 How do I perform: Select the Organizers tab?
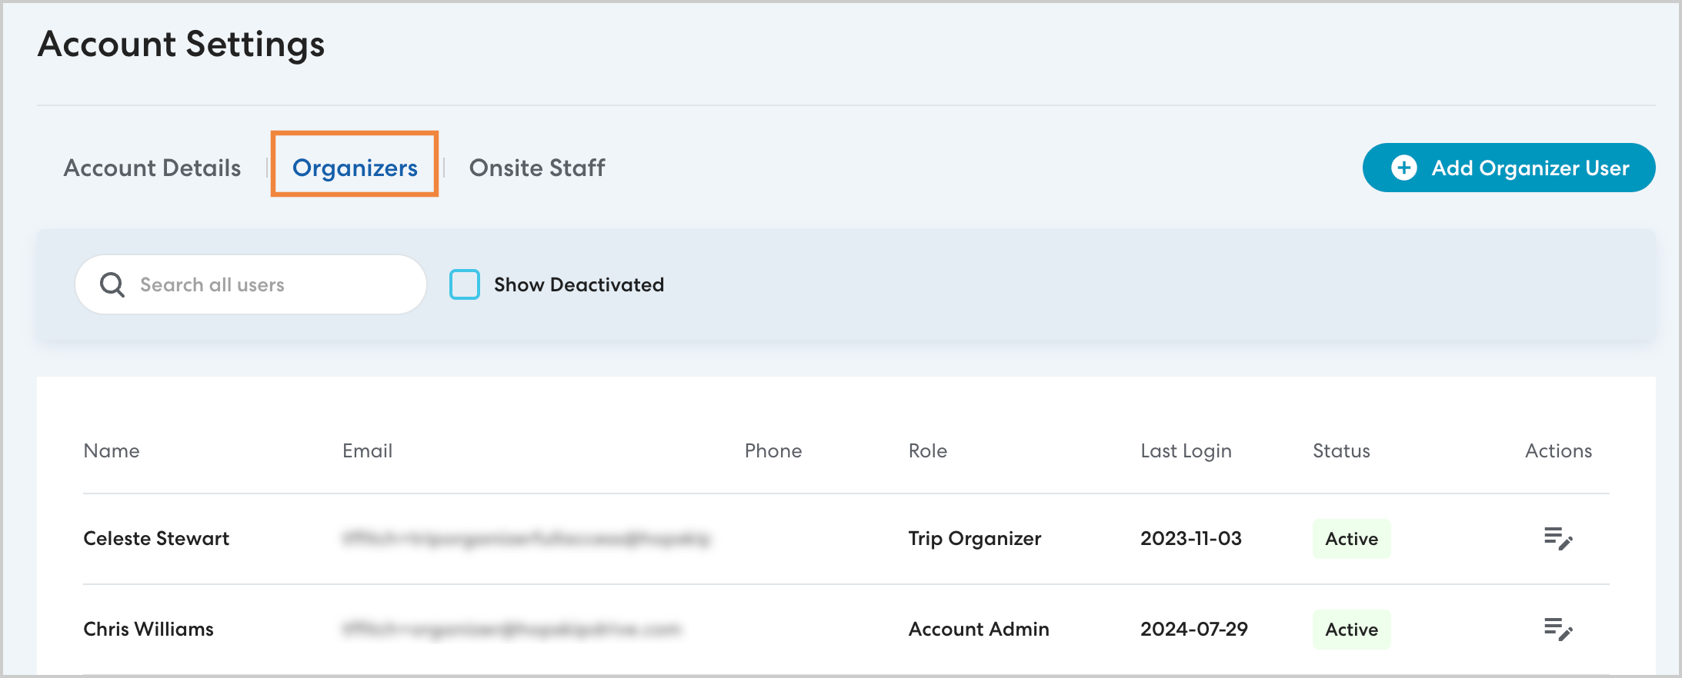click(355, 168)
